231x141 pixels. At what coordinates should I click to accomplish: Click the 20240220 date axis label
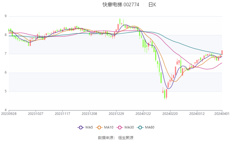(170, 114)
